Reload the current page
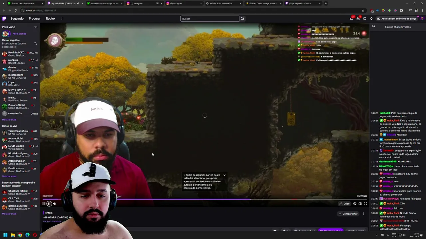Image resolution: width=426 pixels, height=239 pixels. [x=15, y=10]
